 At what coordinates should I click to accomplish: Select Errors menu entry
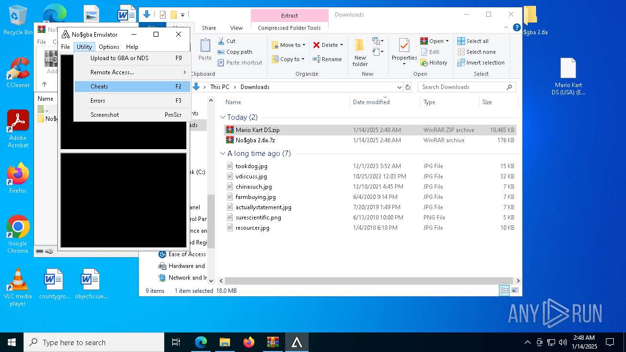(x=132, y=101)
